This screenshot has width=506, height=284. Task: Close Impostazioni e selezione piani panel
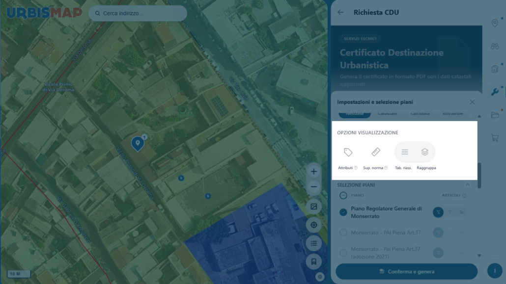pos(472,102)
